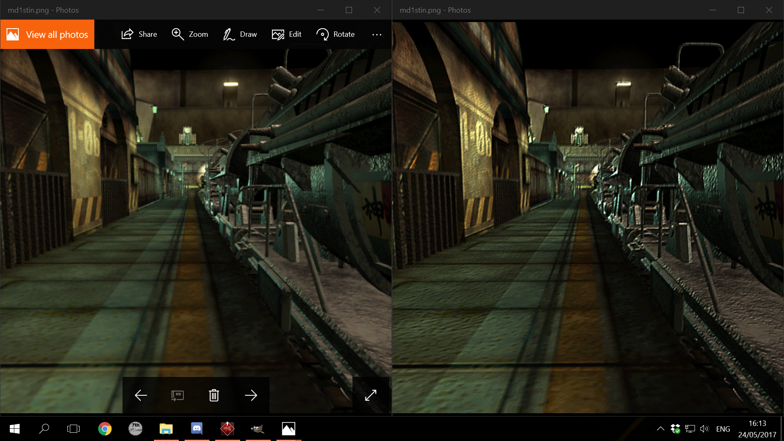Screen dimensions: 784x441
Task: Open the volume control
Action: (x=705, y=429)
